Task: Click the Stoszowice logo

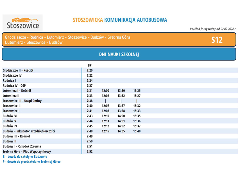Action: click(x=22, y=23)
